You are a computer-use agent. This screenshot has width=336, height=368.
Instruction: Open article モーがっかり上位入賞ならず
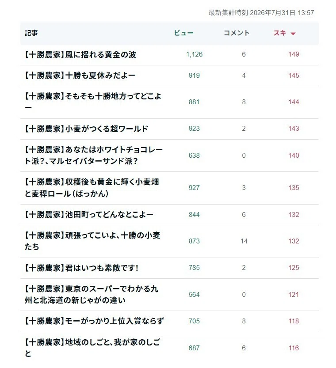pyautogui.click(x=94, y=321)
